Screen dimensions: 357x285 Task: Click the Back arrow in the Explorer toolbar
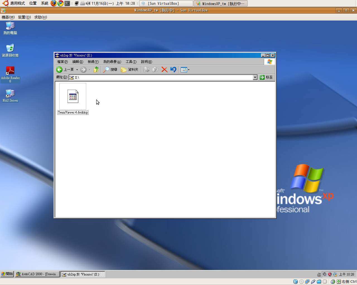pyautogui.click(x=59, y=70)
